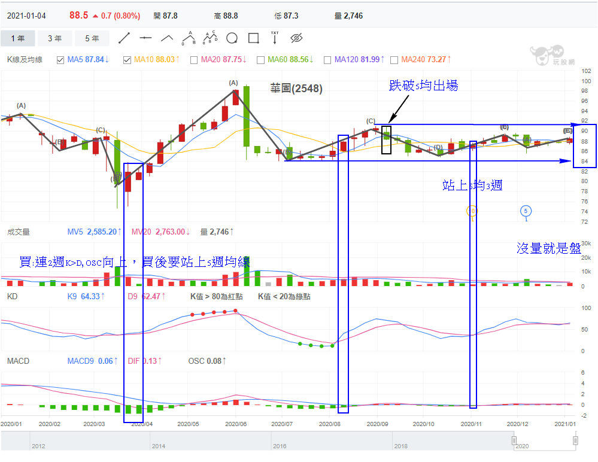
Task: Click the MACD indicator panel label
Action: click(18, 361)
